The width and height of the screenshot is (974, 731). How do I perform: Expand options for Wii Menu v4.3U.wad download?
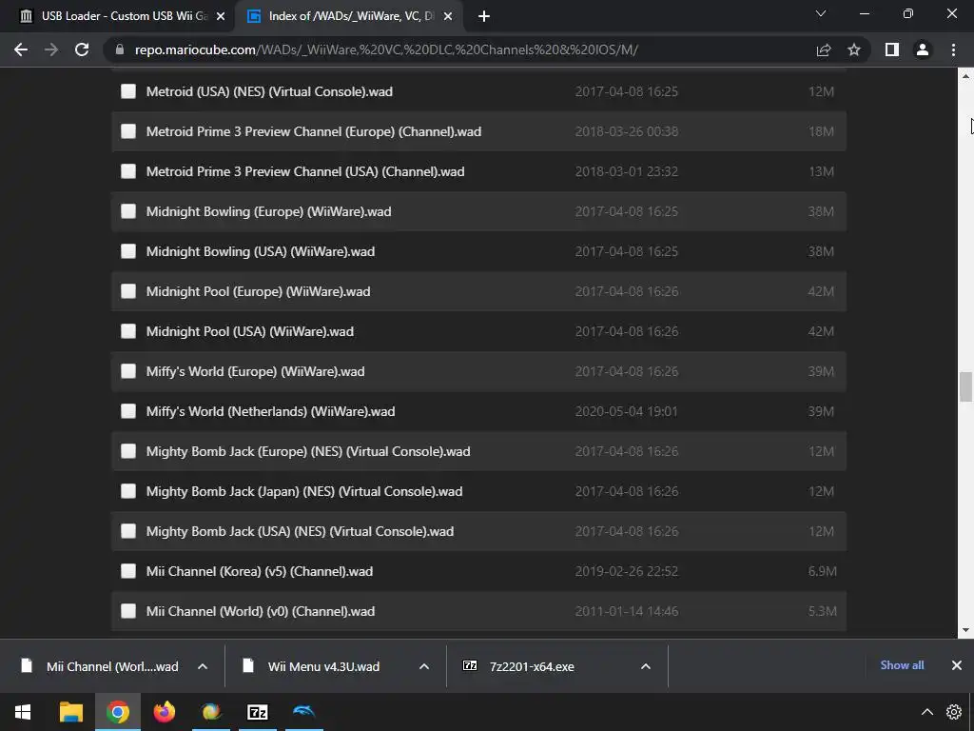point(424,666)
